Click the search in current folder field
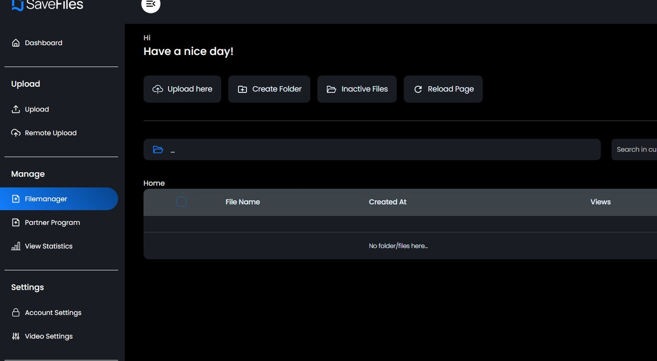Viewport: 657px width, 361px height. coord(635,150)
